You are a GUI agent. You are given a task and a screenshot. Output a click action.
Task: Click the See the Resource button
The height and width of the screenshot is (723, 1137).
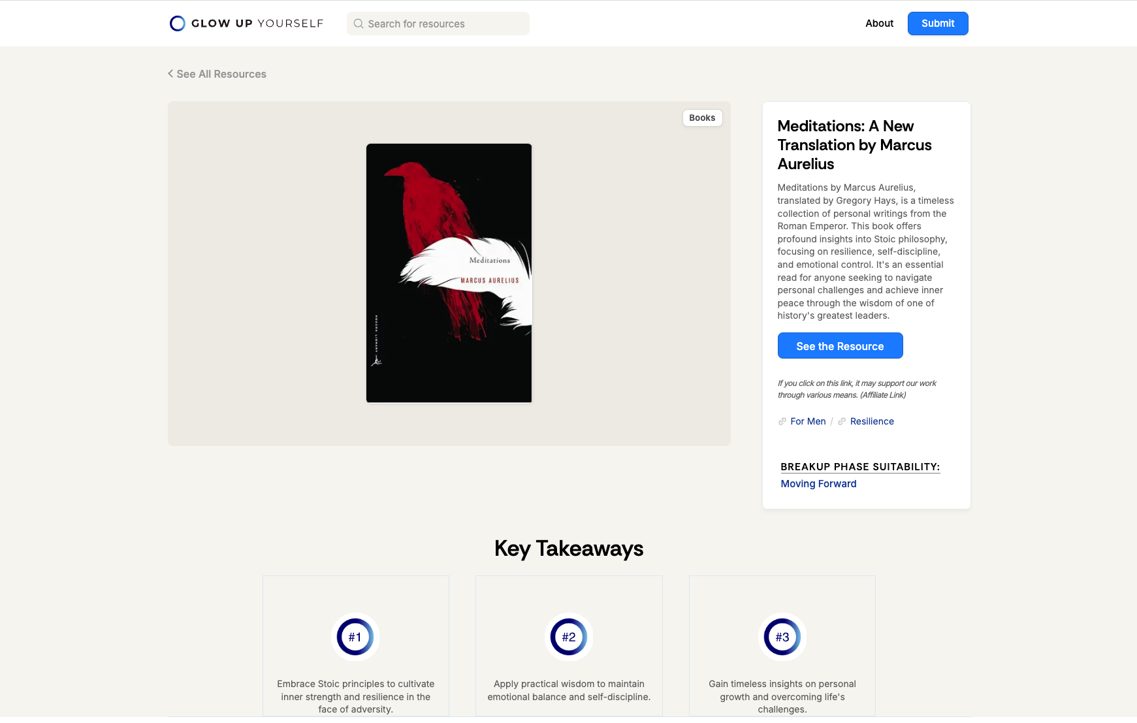coord(840,346)
